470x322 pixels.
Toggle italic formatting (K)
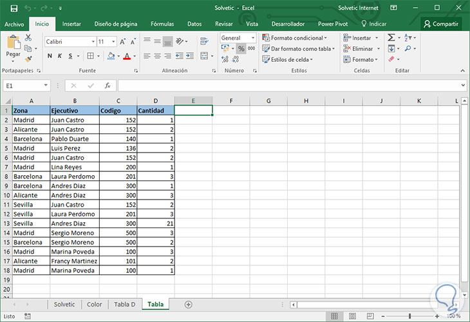click(x=59, y=57)
